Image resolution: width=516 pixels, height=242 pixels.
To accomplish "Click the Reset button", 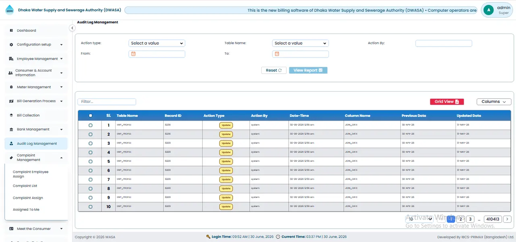I will coord(274,70).
